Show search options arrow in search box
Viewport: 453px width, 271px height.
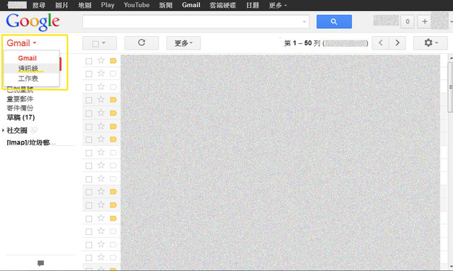tap(304, 22)
